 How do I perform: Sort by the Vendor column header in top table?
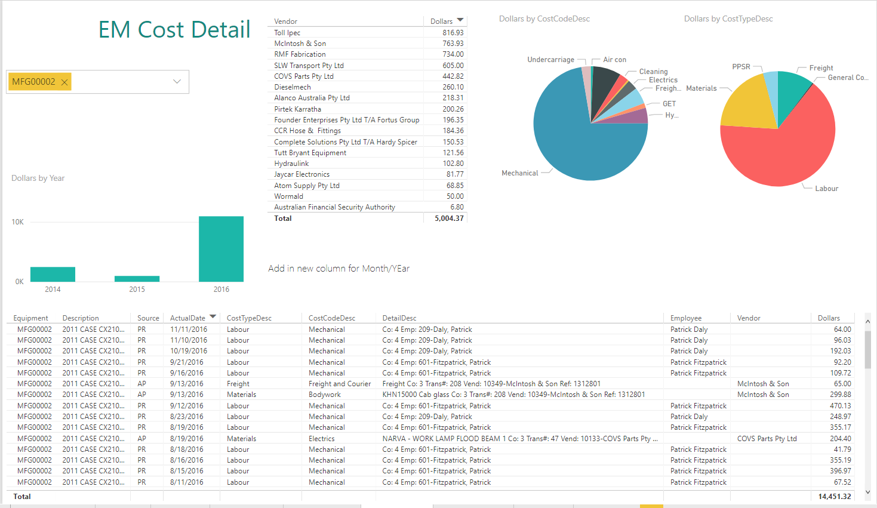[286, 21]
